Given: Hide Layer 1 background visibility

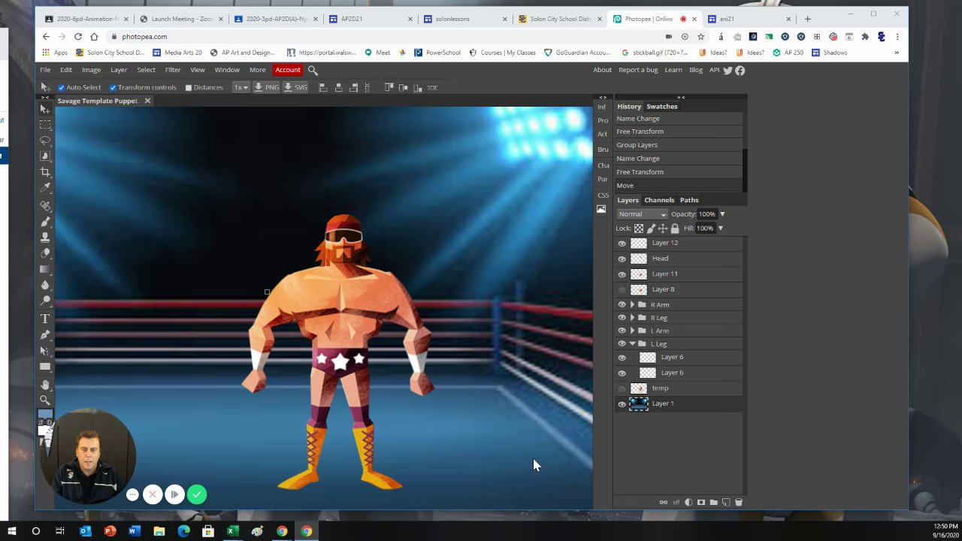Looking at the screenshot, I should click(x=622, y=404).
